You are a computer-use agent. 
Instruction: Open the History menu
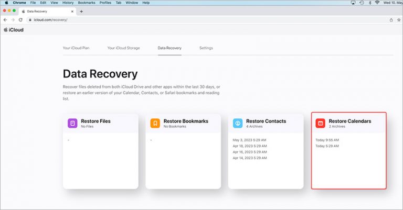pyautogui.click(x=68, y=3)
